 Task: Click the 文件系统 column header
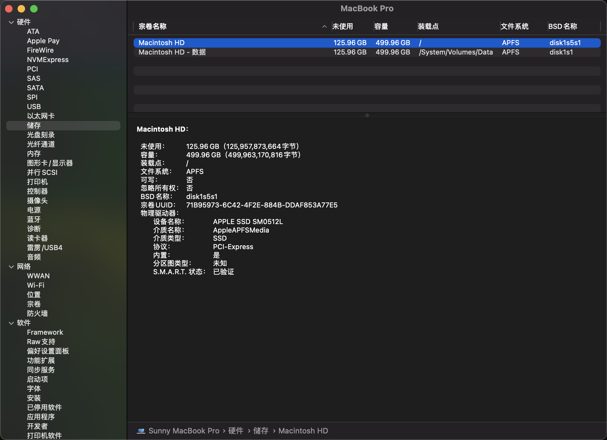(x=514, y=27)
